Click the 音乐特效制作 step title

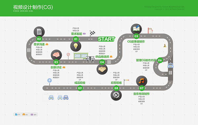point(142,94)
